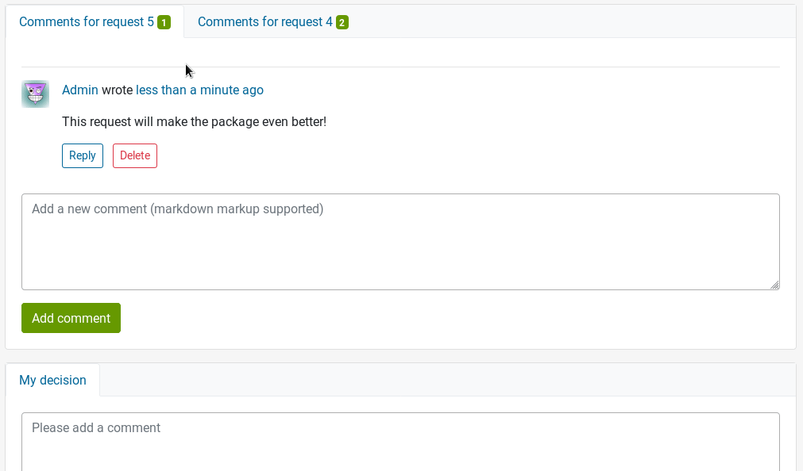Viewport: 803px width, 471px height.
Task: Click the textarea resize grip corner
Action: click(x=776, y=285)
